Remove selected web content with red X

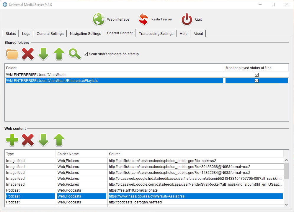pos(28,140)
